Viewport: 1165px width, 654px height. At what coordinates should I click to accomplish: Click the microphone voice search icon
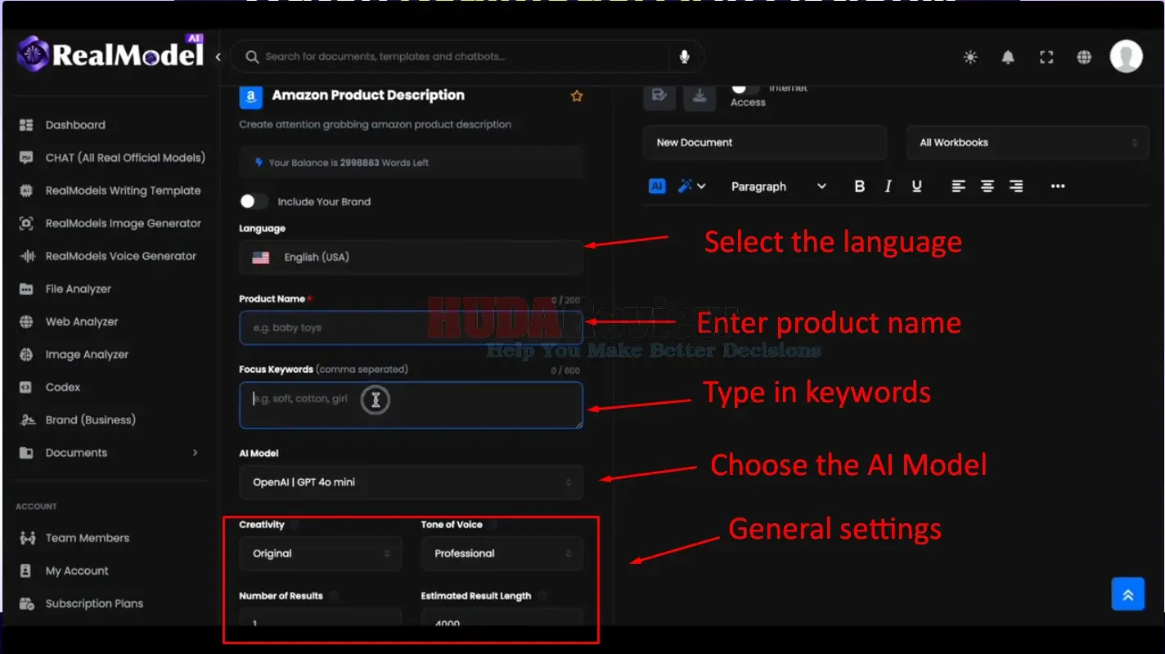[x=685, y=56]
